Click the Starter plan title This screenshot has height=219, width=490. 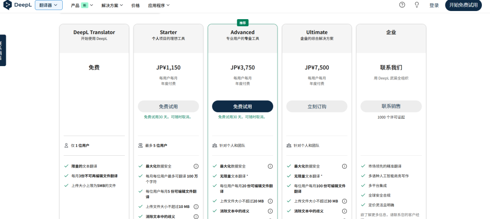coord(168,32)
